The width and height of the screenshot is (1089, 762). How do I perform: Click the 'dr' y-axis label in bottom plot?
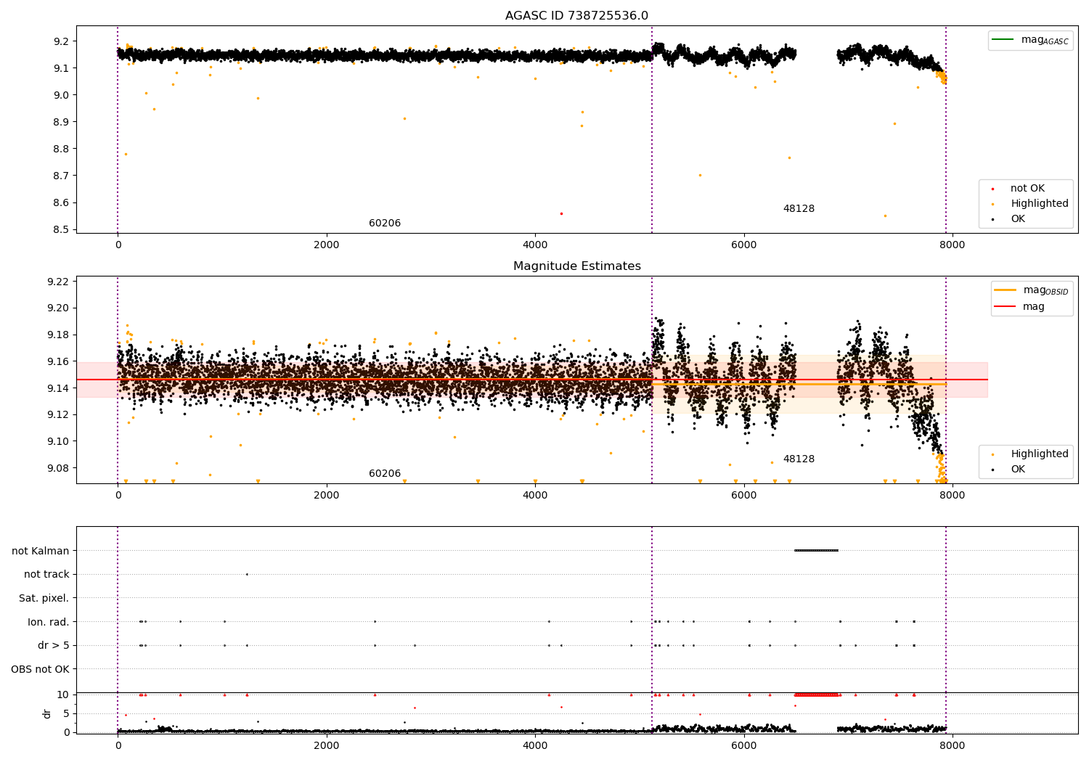click(x=47, y=713)
